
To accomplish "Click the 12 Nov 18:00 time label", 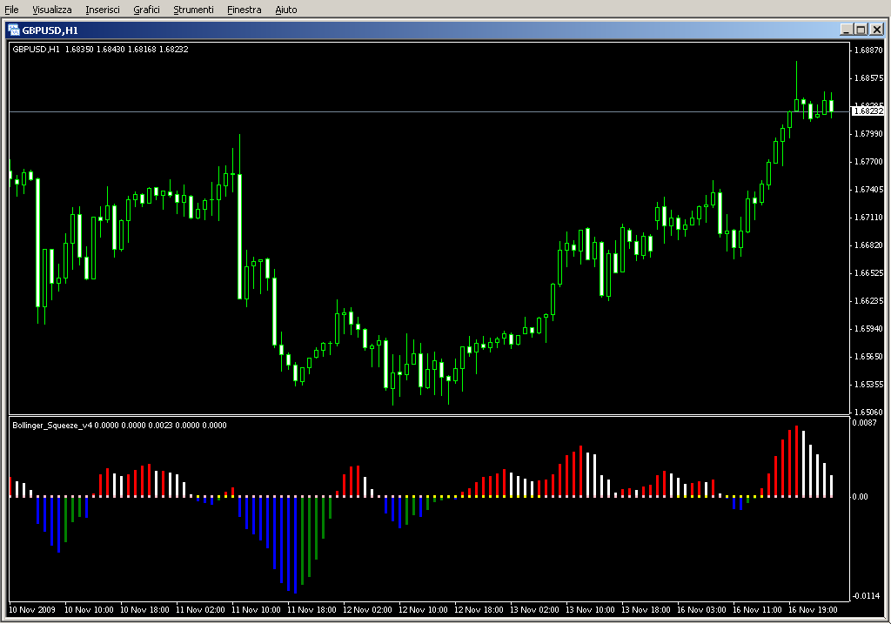I will tap(479, 610).
